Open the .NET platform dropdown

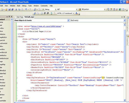76,9
